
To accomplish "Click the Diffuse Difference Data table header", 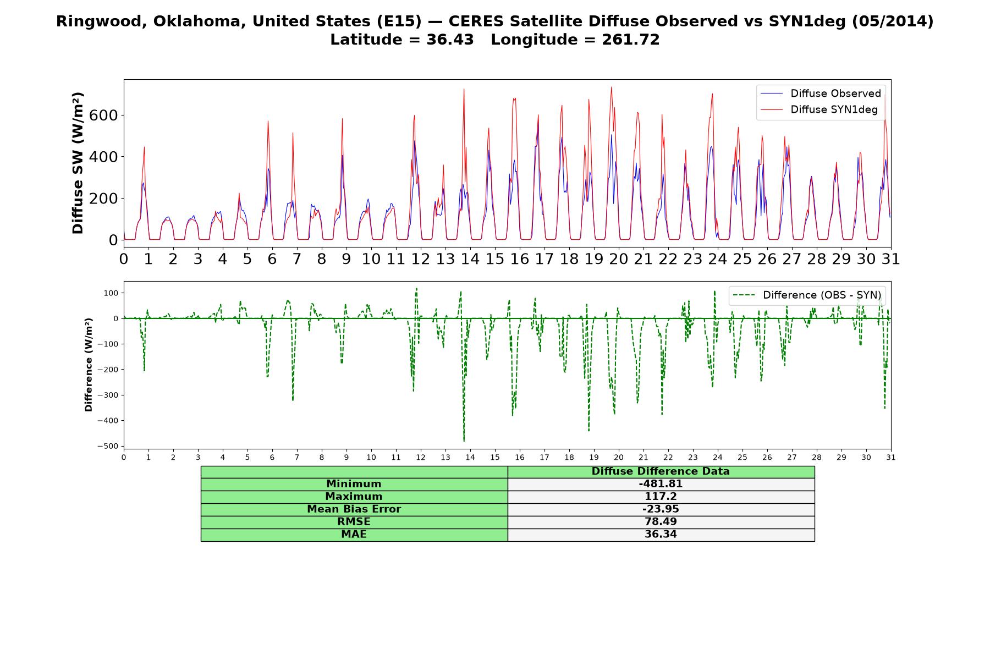I will point(661,471).
